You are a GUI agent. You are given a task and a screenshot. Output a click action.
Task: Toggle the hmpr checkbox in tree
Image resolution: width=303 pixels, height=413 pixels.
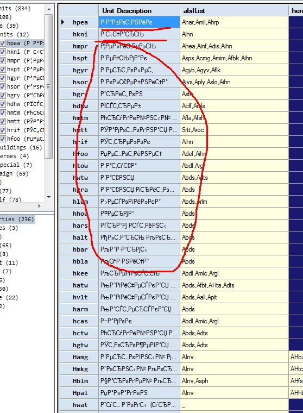pyautogui.click(x=3, y=60)
